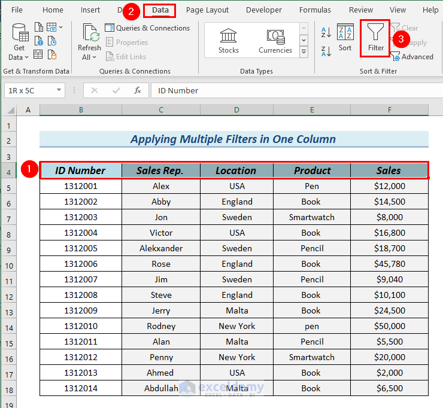Select the Stocks data type
Image resolution: width=443 pixels, height=408 pixels.
tap(228, 40)
